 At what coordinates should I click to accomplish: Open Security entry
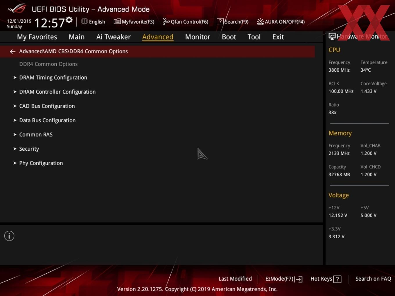[29, 149]
